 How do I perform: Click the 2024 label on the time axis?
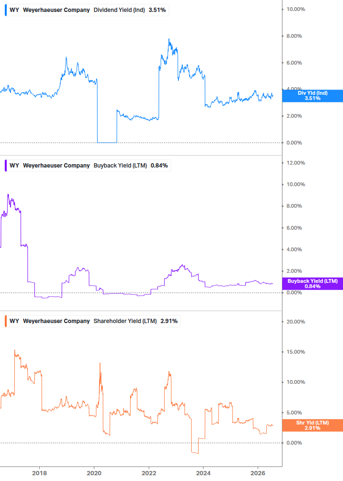[x=203, y=473]
